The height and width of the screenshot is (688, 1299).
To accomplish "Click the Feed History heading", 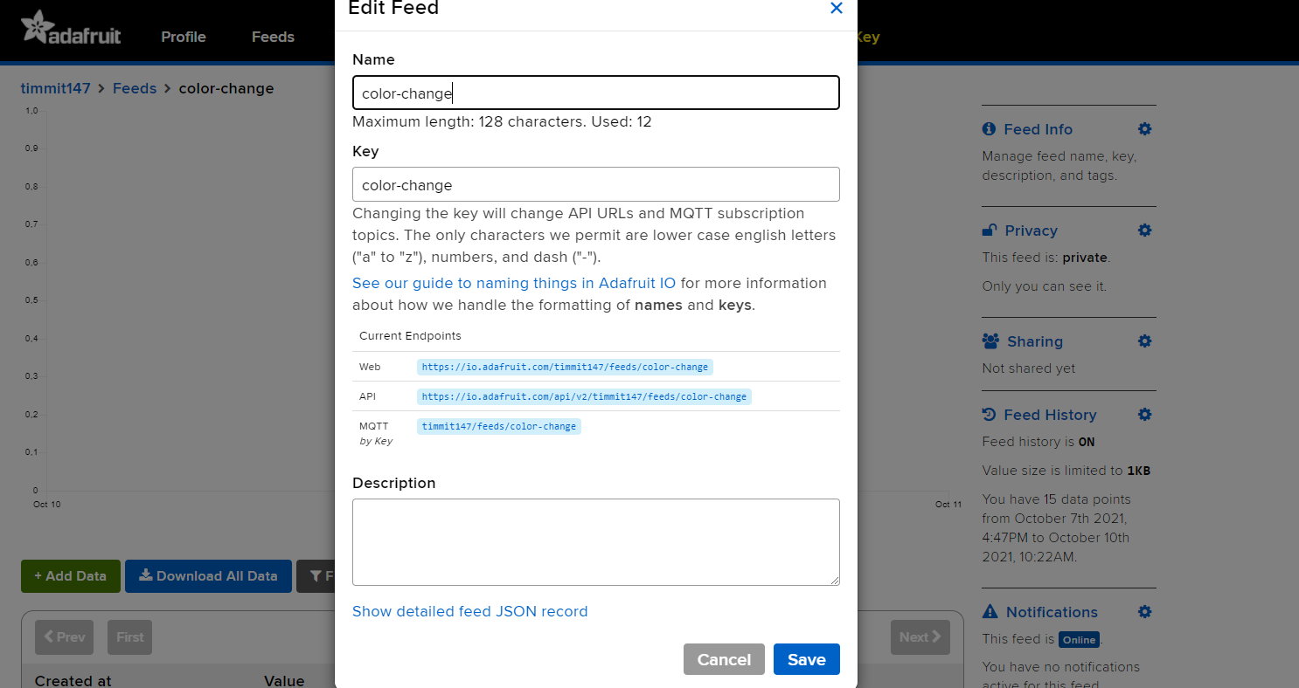I will pyautogui.click(x=1050, y=415).
